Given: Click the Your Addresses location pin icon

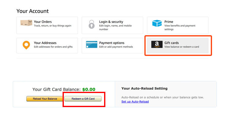Looking at the screenshot, I should pyautogui.click(x=26, y=45).
